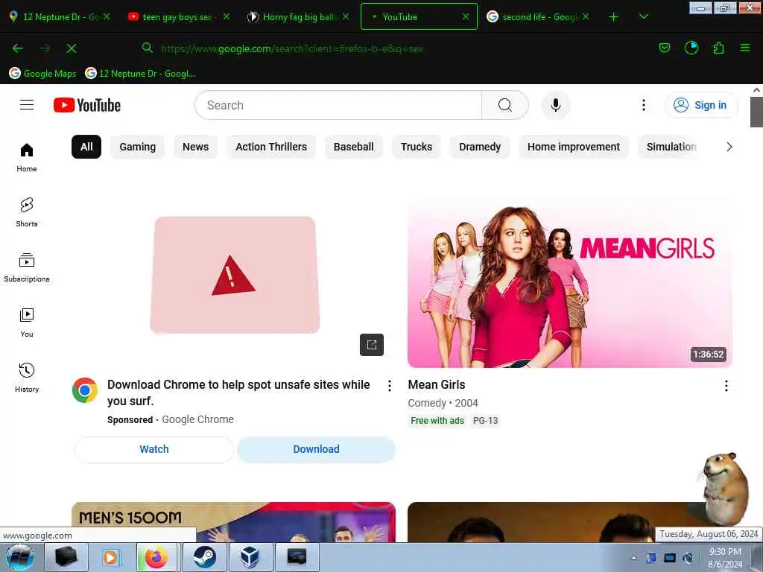Stop loading the page with X button
The height and width of the screenshot is (572, 763).
click(x=72, y=48)
